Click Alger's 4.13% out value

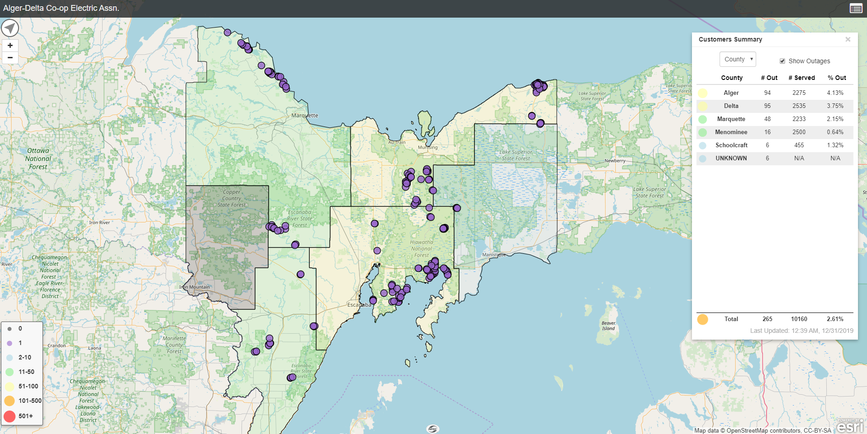(835, 93)
